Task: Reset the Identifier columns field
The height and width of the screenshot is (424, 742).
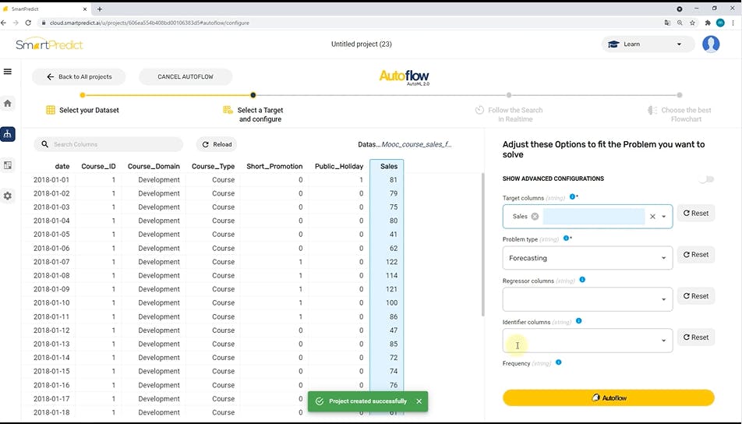Action: coord(695,337)
